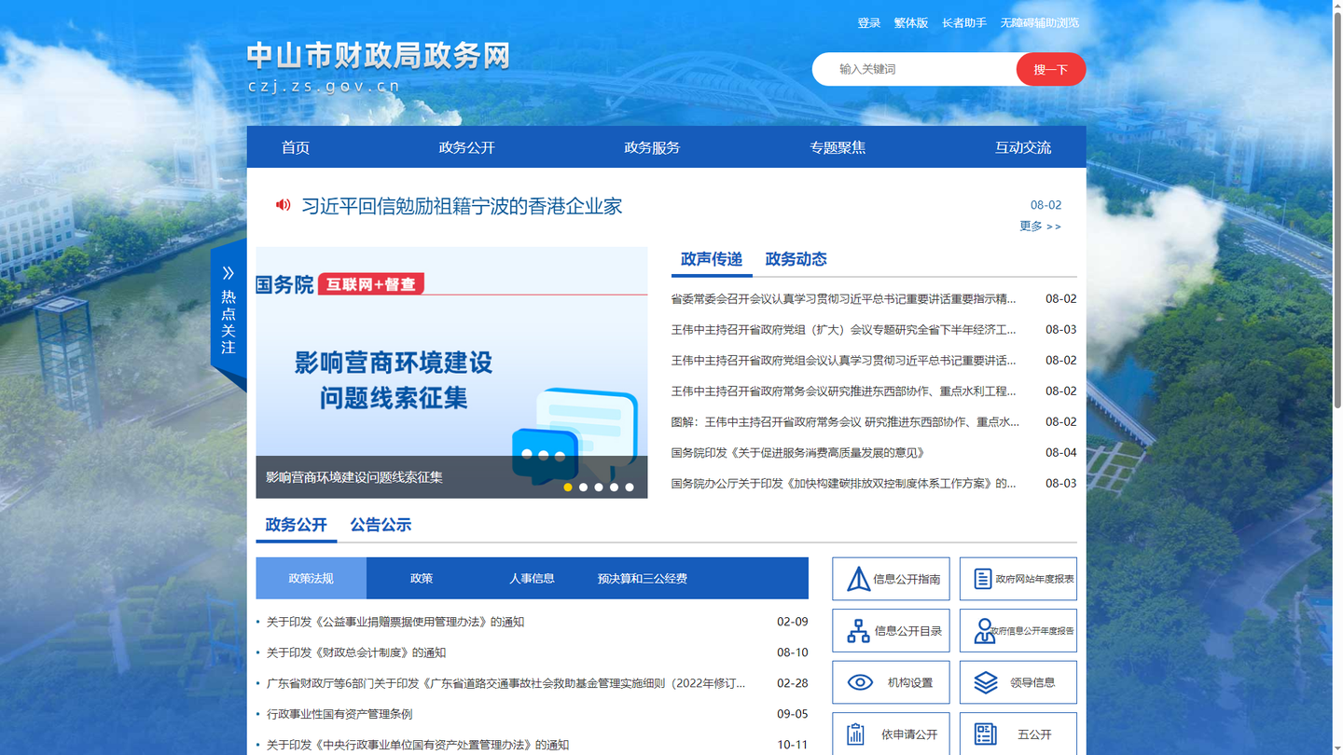Select the first carousel dot

point(568,487)
